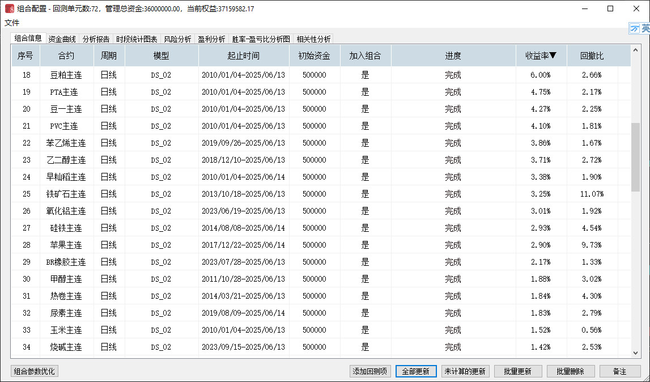The width and height of the screenshot is (650, 382).
Task: Click the 回撤比 column header
Action: [592, 56]
